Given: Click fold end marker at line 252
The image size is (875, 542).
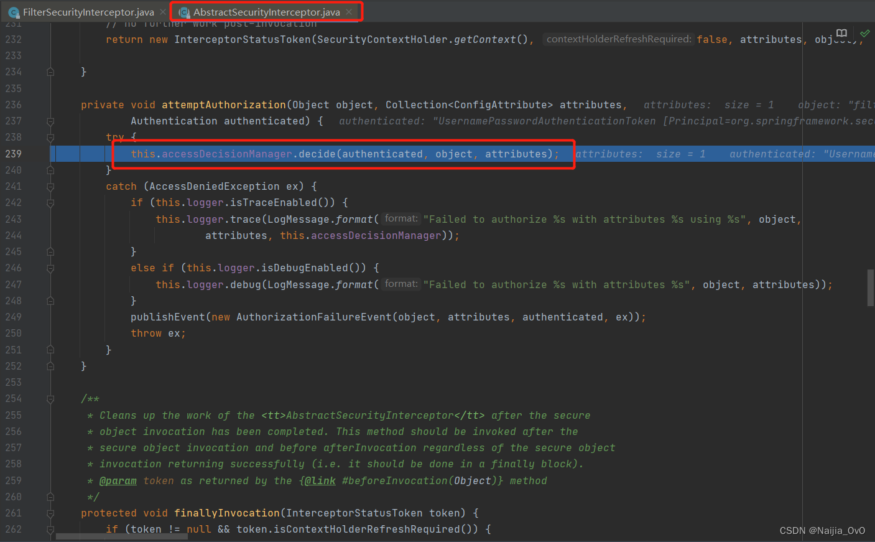Looking at the screenshot, I should (x=50, y=367).
